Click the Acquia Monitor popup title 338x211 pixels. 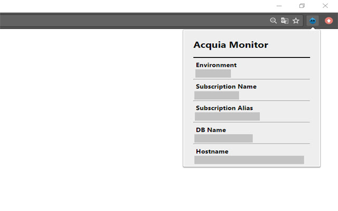coord(231,45)
